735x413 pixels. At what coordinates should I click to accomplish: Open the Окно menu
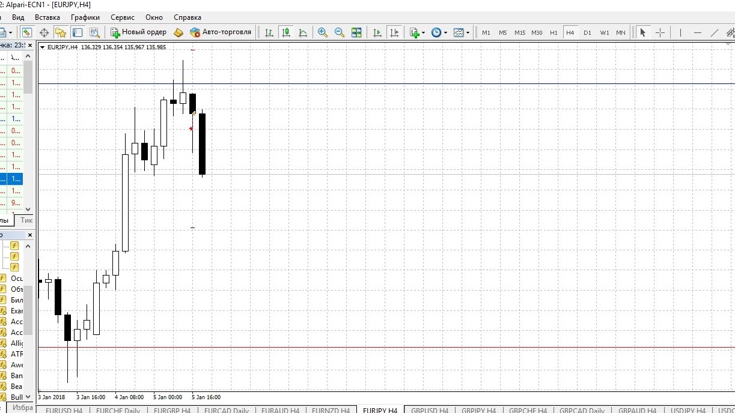coord(154,17)
